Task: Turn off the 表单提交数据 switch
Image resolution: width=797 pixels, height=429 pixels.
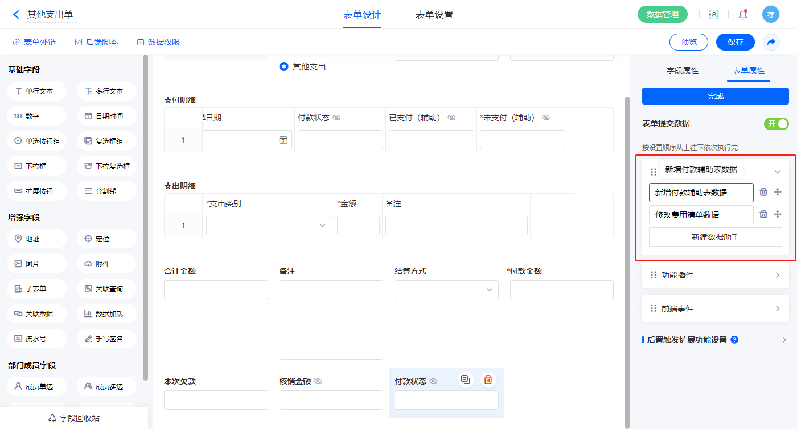Action: click(776, 124)
